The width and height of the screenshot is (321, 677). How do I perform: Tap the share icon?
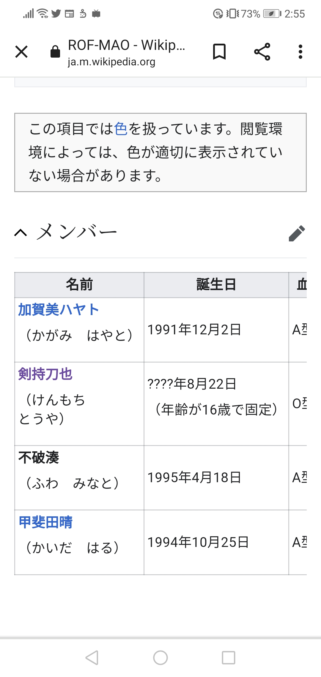[262, 52]
